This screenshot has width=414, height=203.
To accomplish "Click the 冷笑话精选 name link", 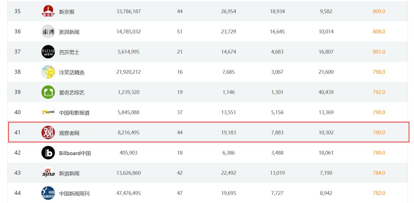I will [x=72, y=72].
